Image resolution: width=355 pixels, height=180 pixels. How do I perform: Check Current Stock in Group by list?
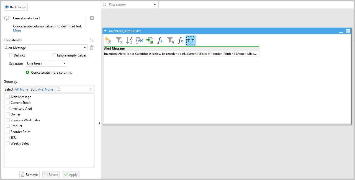(8, 103)
